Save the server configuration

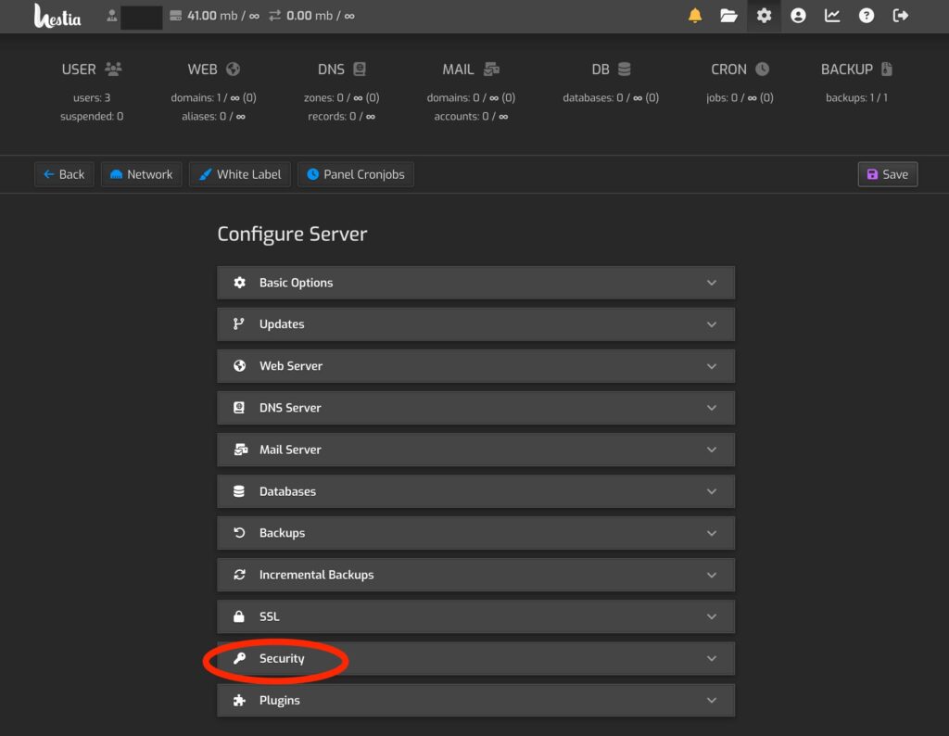[888, 174]
